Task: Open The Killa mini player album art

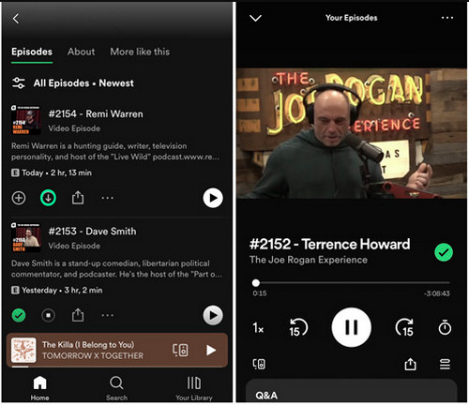Action: tap(23, 351)
